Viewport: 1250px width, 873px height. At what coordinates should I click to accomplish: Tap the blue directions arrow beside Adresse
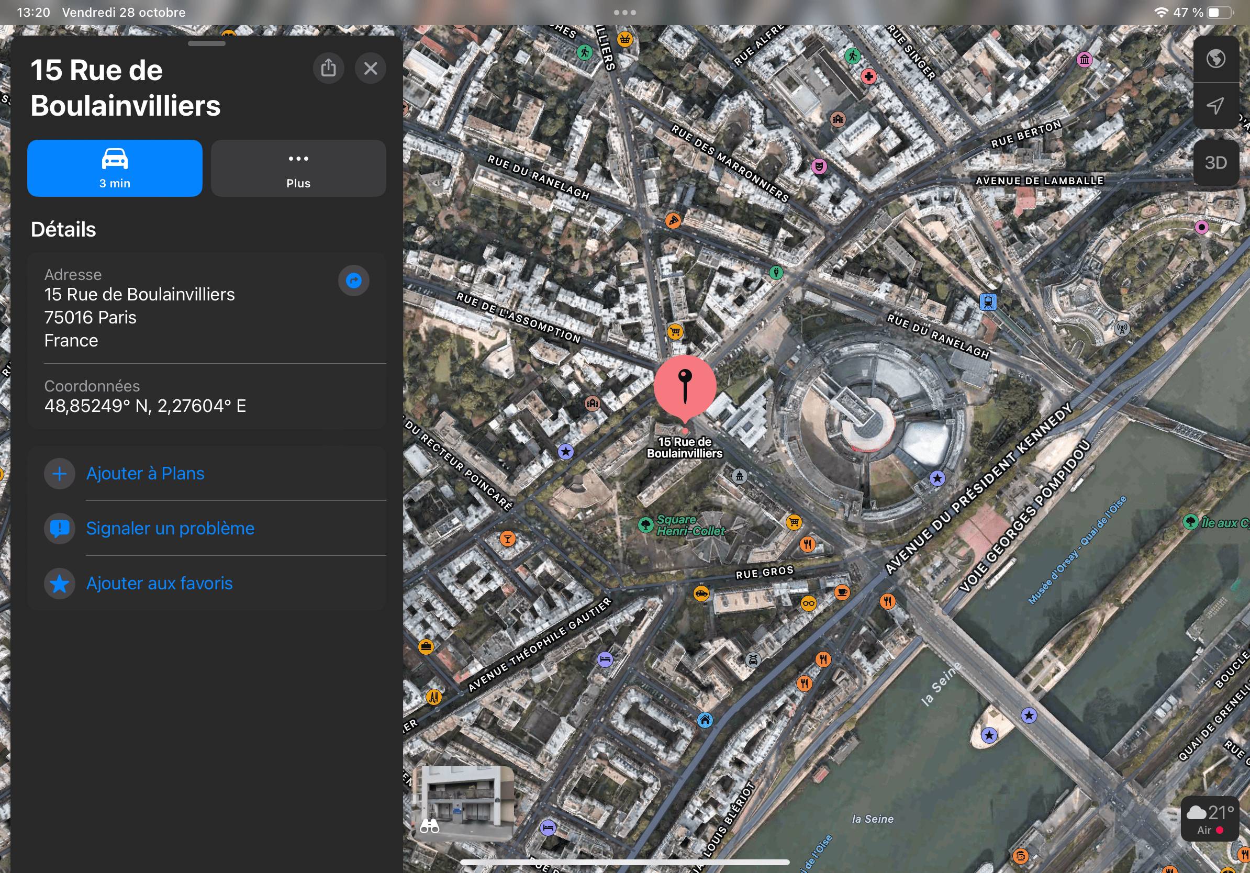coord(354,281)
